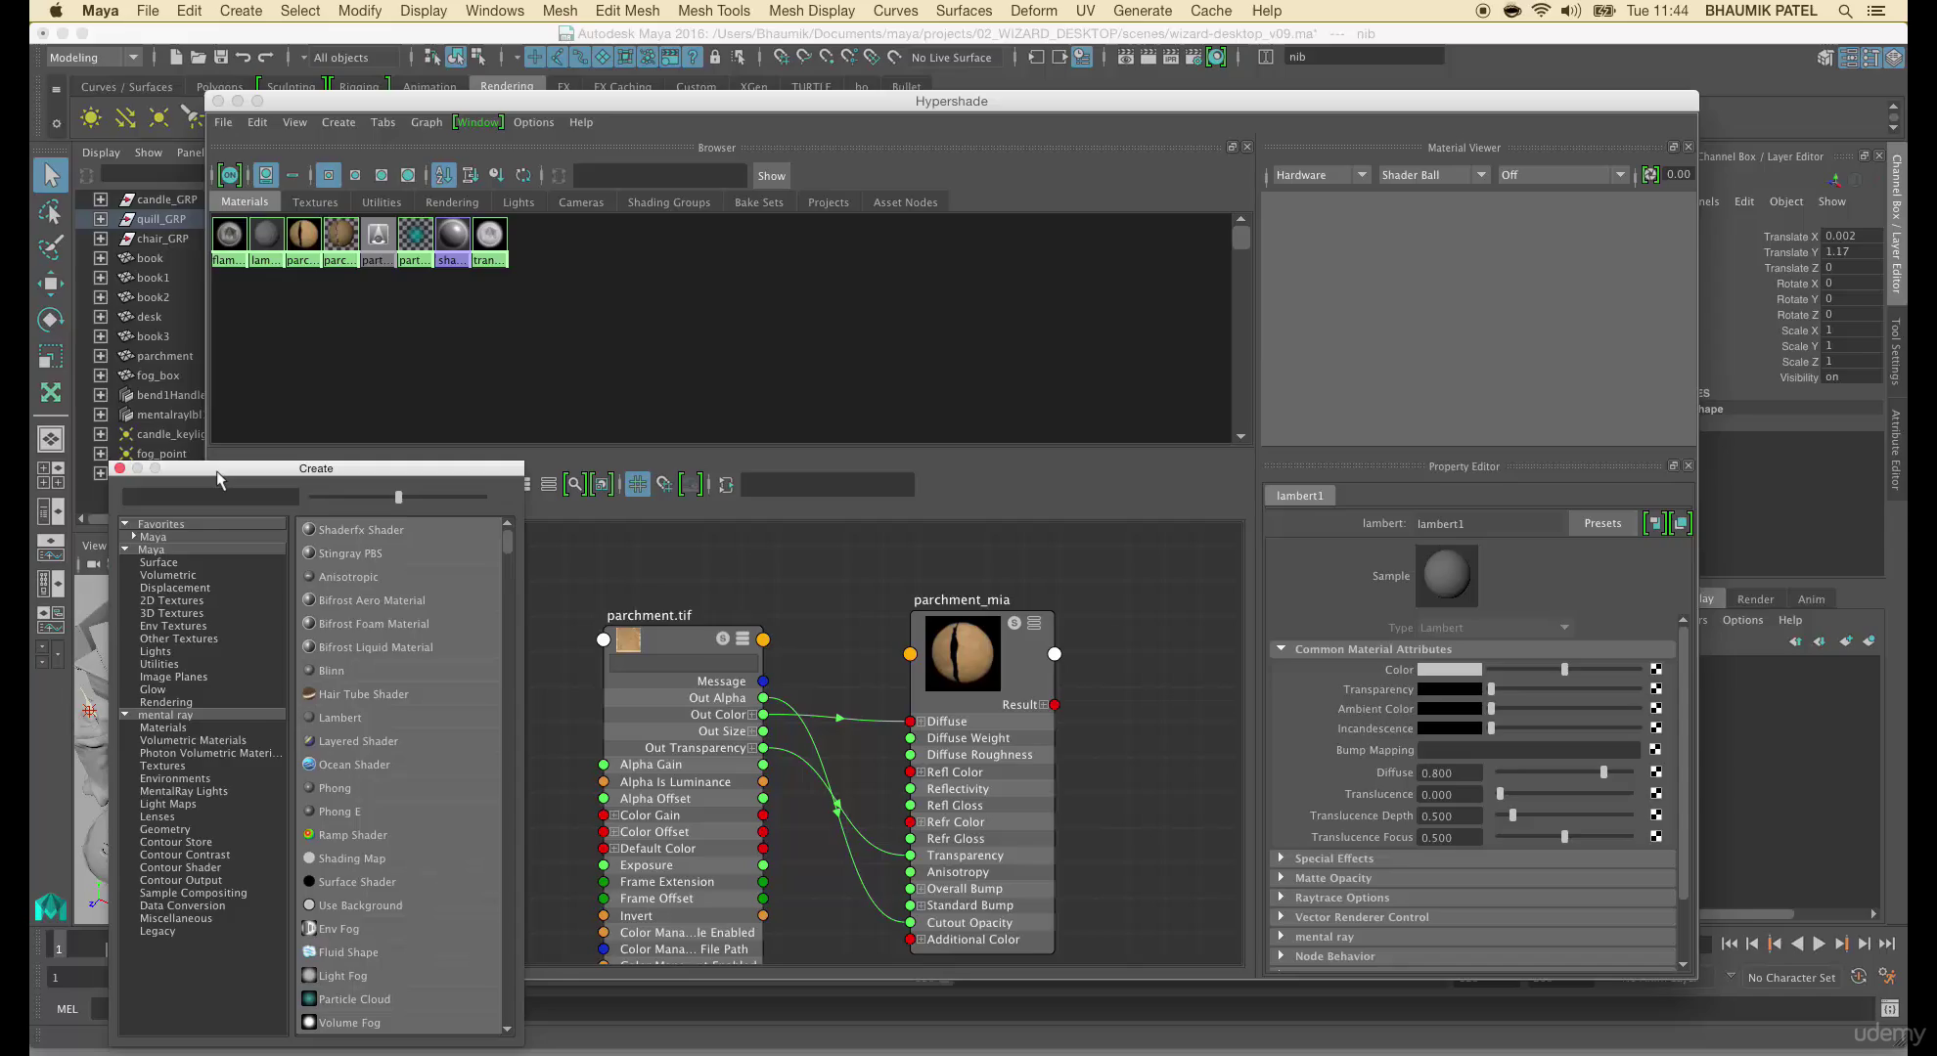Expand Special Effects section
Viewport: 1937px width, 1056px height.
(1282, 858)
